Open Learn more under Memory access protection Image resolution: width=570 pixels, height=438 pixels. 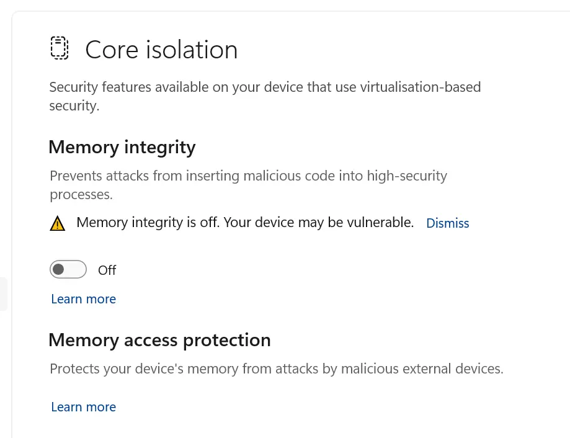click(x=83, y=407)
